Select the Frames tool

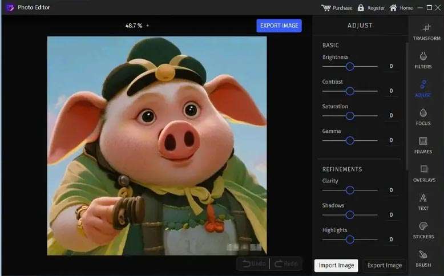(x=423, y=145)
